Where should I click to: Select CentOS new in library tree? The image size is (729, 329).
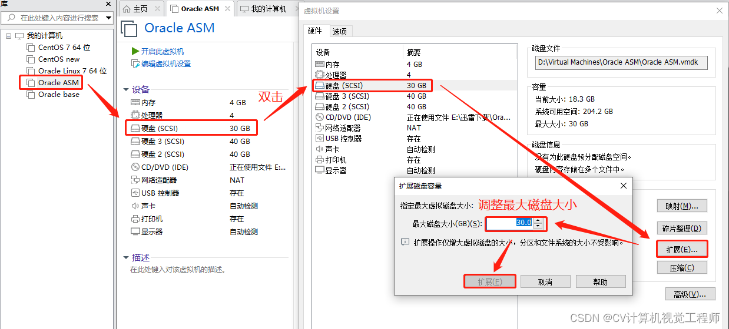(x=59, y=59)
